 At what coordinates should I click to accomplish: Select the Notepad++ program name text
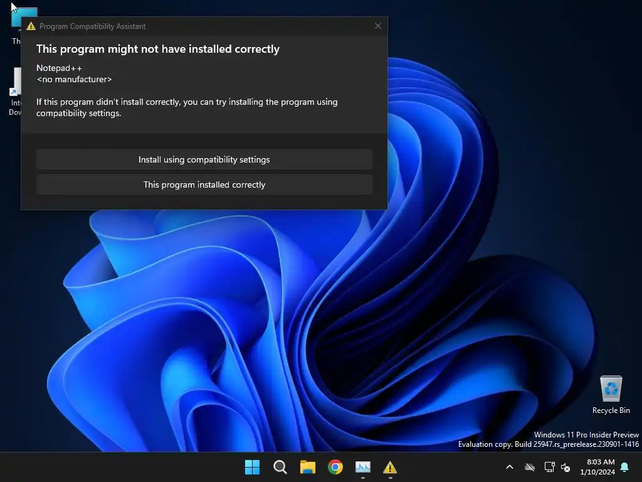[59, 68]
